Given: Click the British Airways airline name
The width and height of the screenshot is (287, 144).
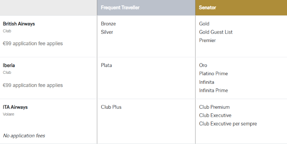Looking at the screenshot, I should [x=19, y=24].
